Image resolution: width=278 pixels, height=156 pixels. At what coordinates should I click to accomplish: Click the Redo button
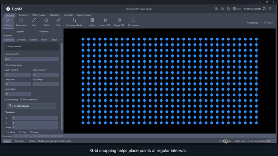coord(268,23)
